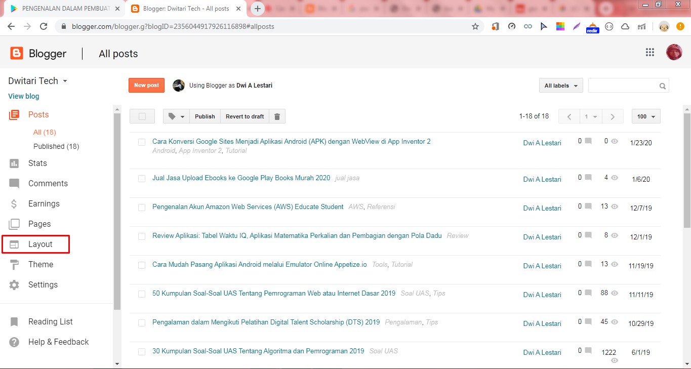Open a new browser tab
Viewport: 691px width, 369px height.
click(x=258, y=9)
